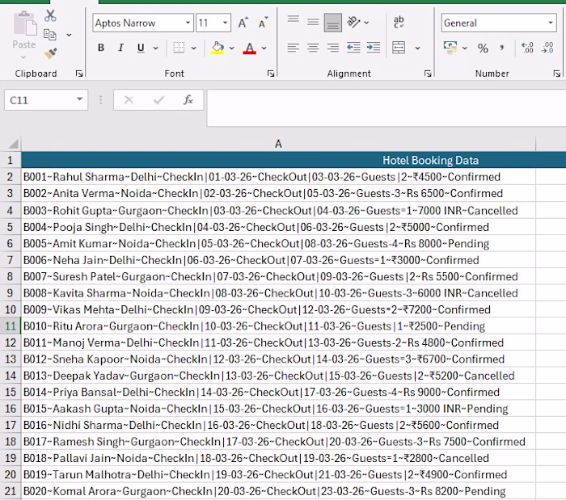Click inside the formula bar
This screenshot has height=500, width=566.
click(x=386, y=107)
